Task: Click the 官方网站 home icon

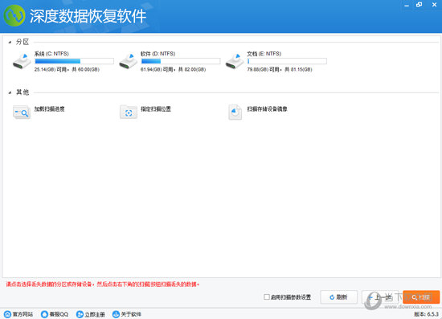Action: click(7, 314)
